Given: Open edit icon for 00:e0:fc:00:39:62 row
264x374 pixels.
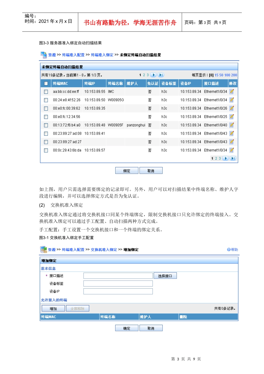Looking at the screenshot, I should [x=231, y=108].
